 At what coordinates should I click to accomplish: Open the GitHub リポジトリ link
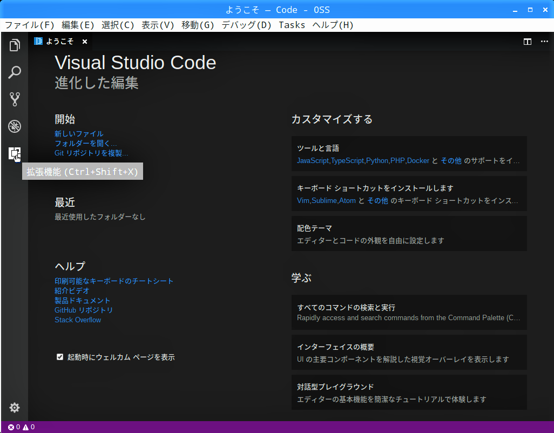point(83,310)
